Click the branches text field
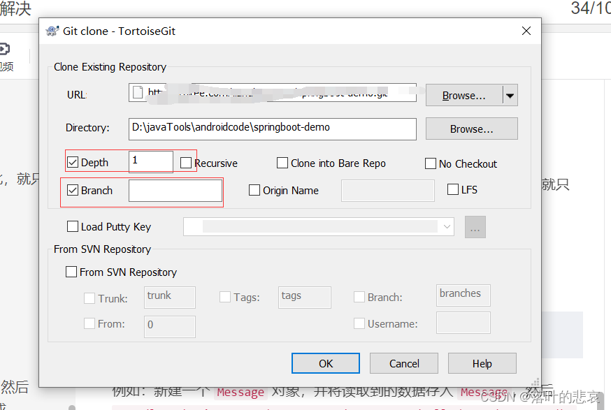 click(463, 295)
